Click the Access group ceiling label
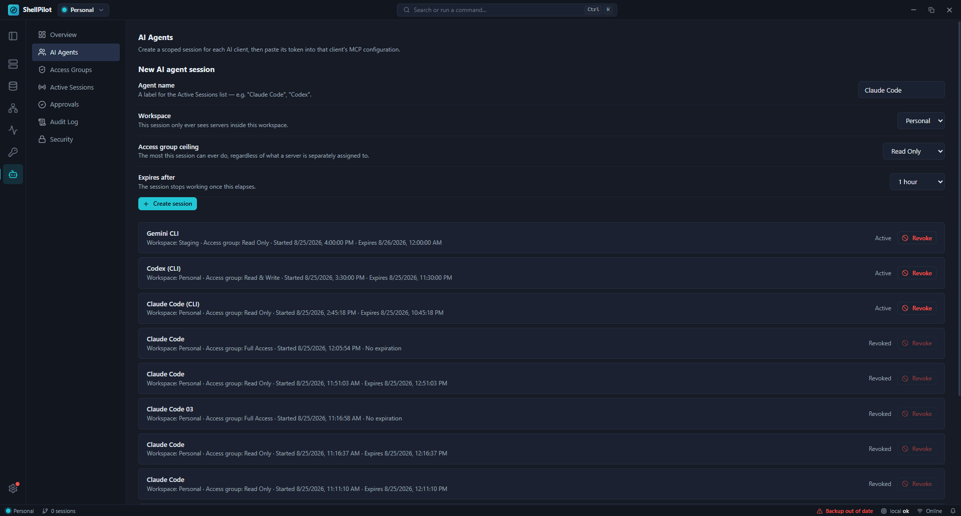The image size is (961, 516). pos(168,147)
